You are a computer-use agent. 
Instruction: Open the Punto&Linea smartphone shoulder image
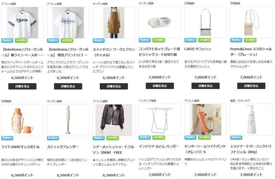tap(251, 22)
